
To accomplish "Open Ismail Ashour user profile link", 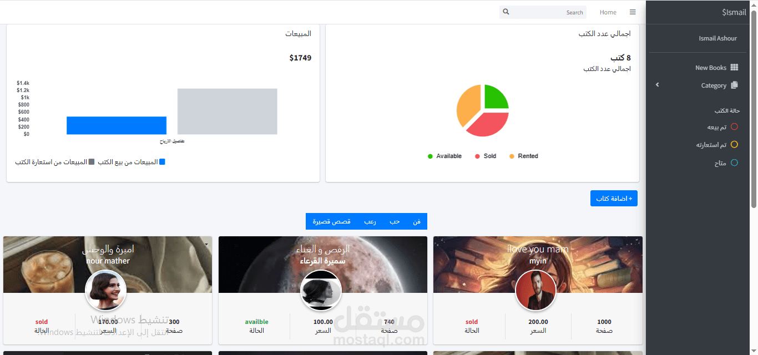I will (x=717, y=38).
